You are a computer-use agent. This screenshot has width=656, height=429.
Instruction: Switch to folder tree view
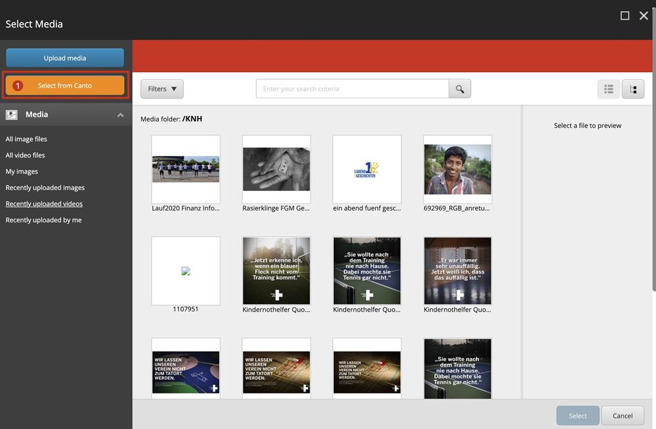pyautogui.click(x=633, y=89)
